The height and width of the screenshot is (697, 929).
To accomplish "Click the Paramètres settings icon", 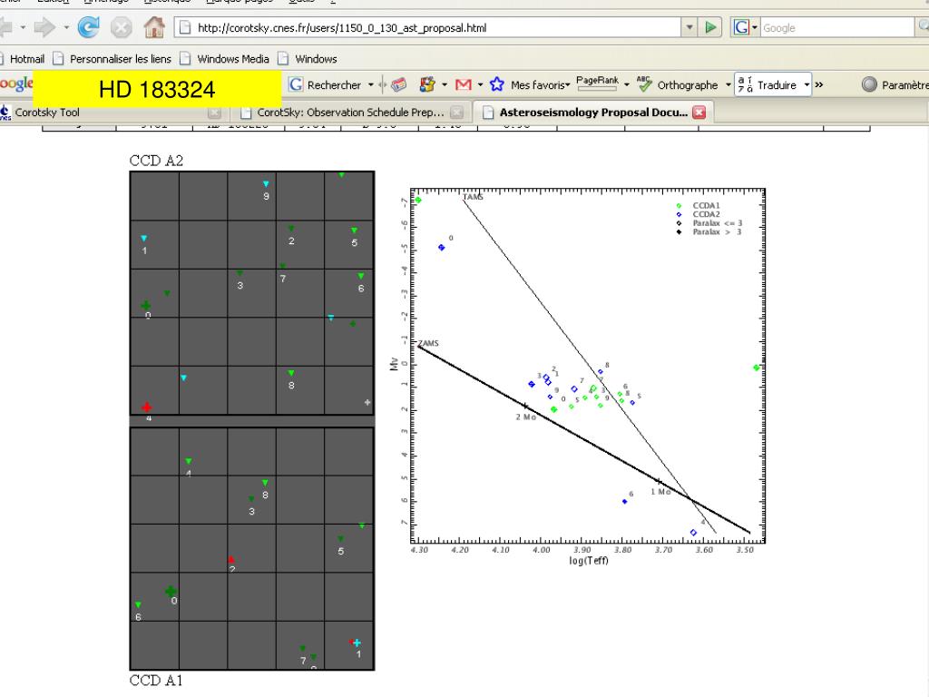I will tap(869, 84).
